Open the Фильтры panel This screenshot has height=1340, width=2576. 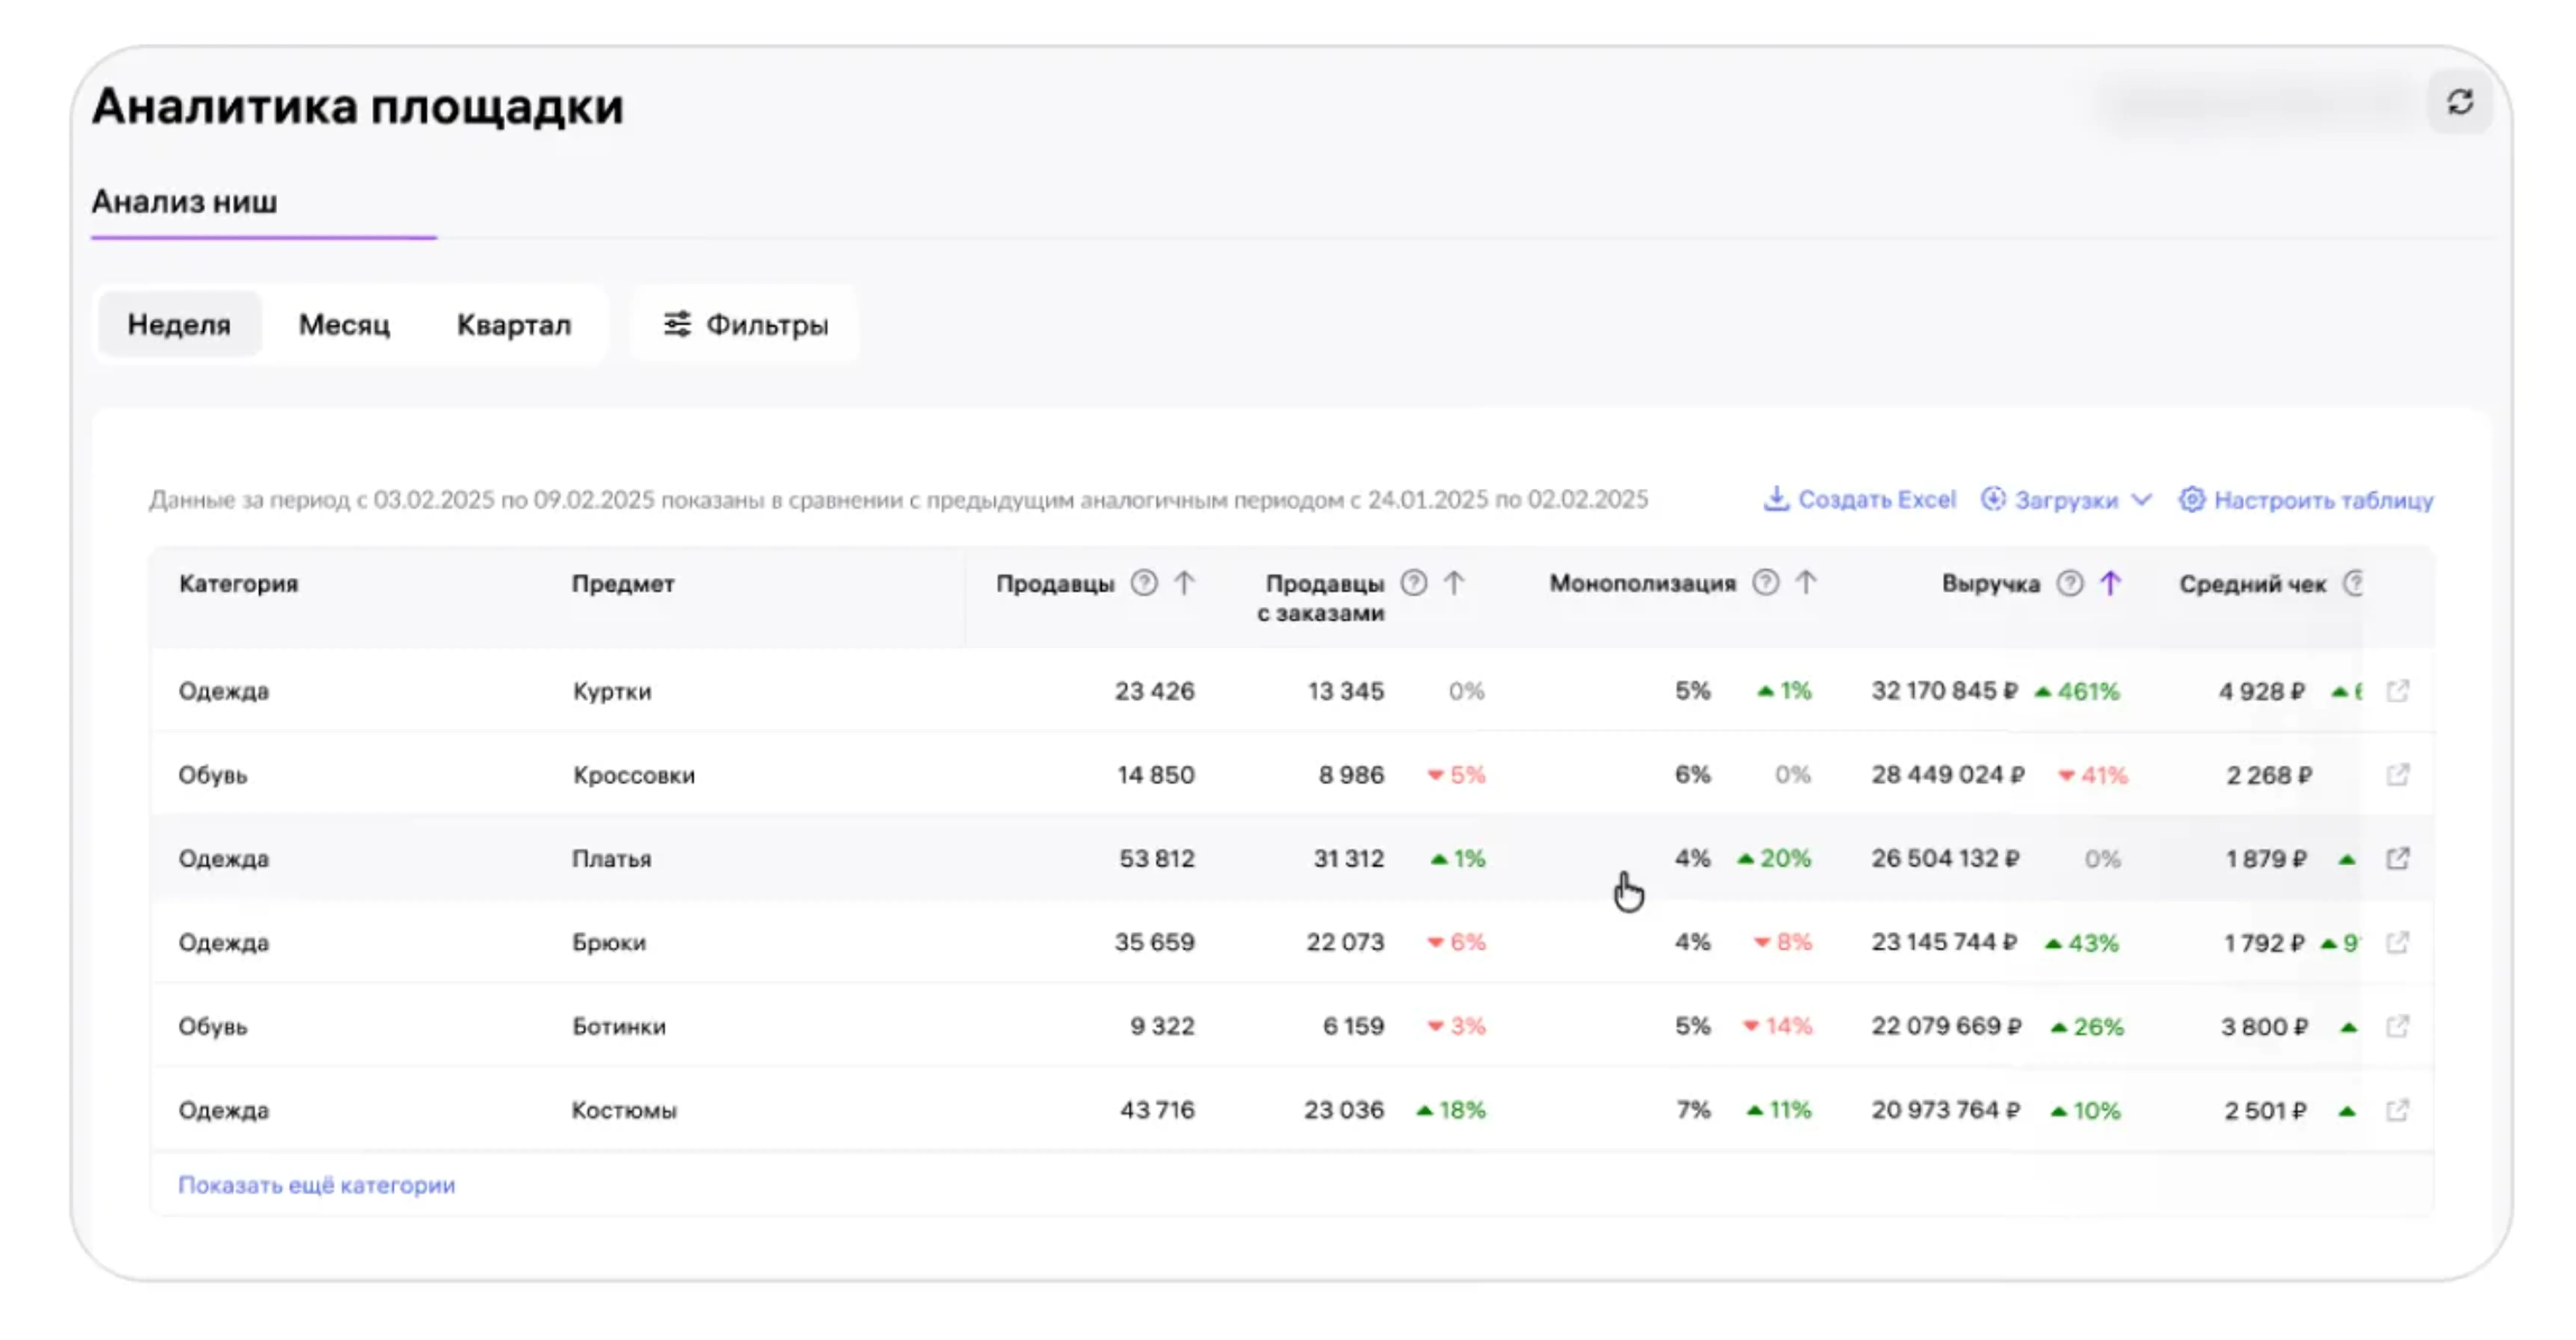746,325
